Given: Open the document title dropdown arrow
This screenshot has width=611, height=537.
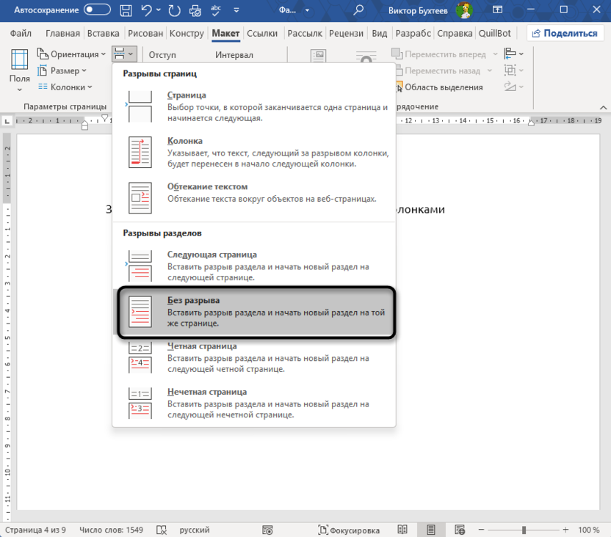Looking at the screenshot, I should pyautogui.click(x=307, y=10).
